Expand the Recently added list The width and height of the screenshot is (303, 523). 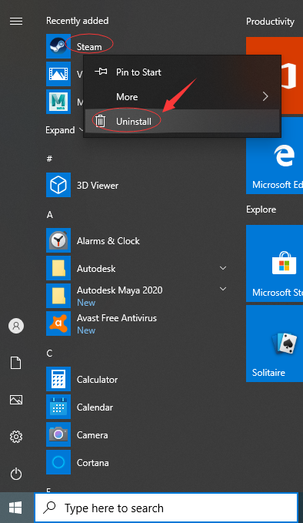[x=64, y=129]
